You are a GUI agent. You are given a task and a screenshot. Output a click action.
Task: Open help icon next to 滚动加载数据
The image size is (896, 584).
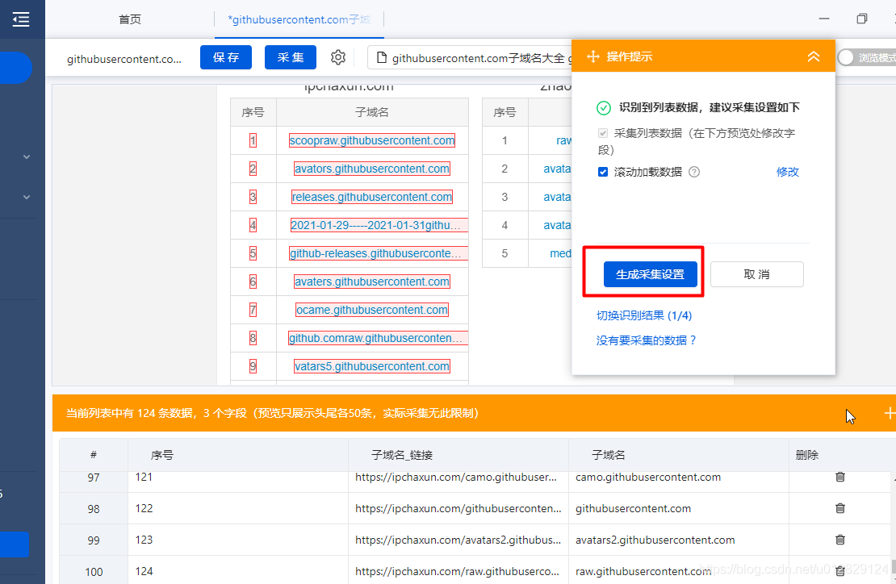(693, 172)
